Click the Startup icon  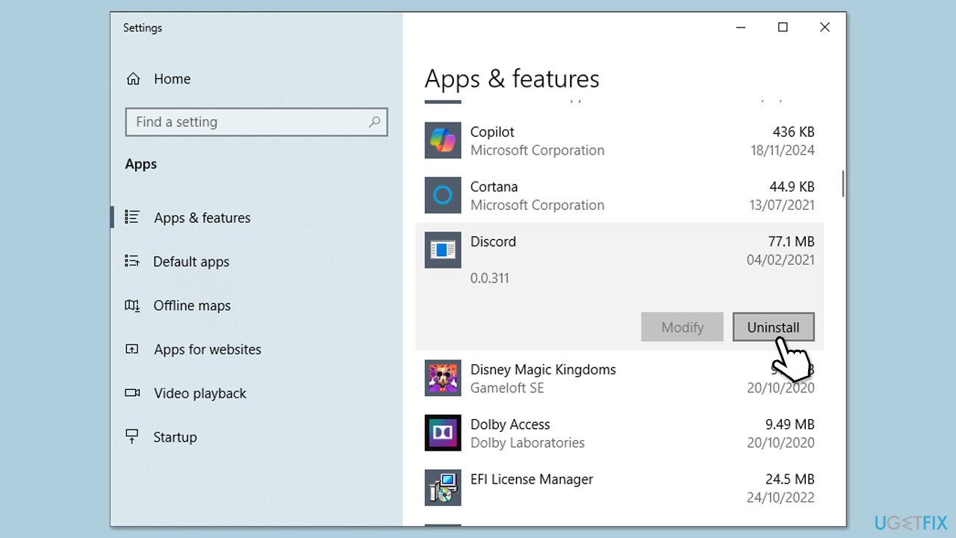click(x=132, y=437)
